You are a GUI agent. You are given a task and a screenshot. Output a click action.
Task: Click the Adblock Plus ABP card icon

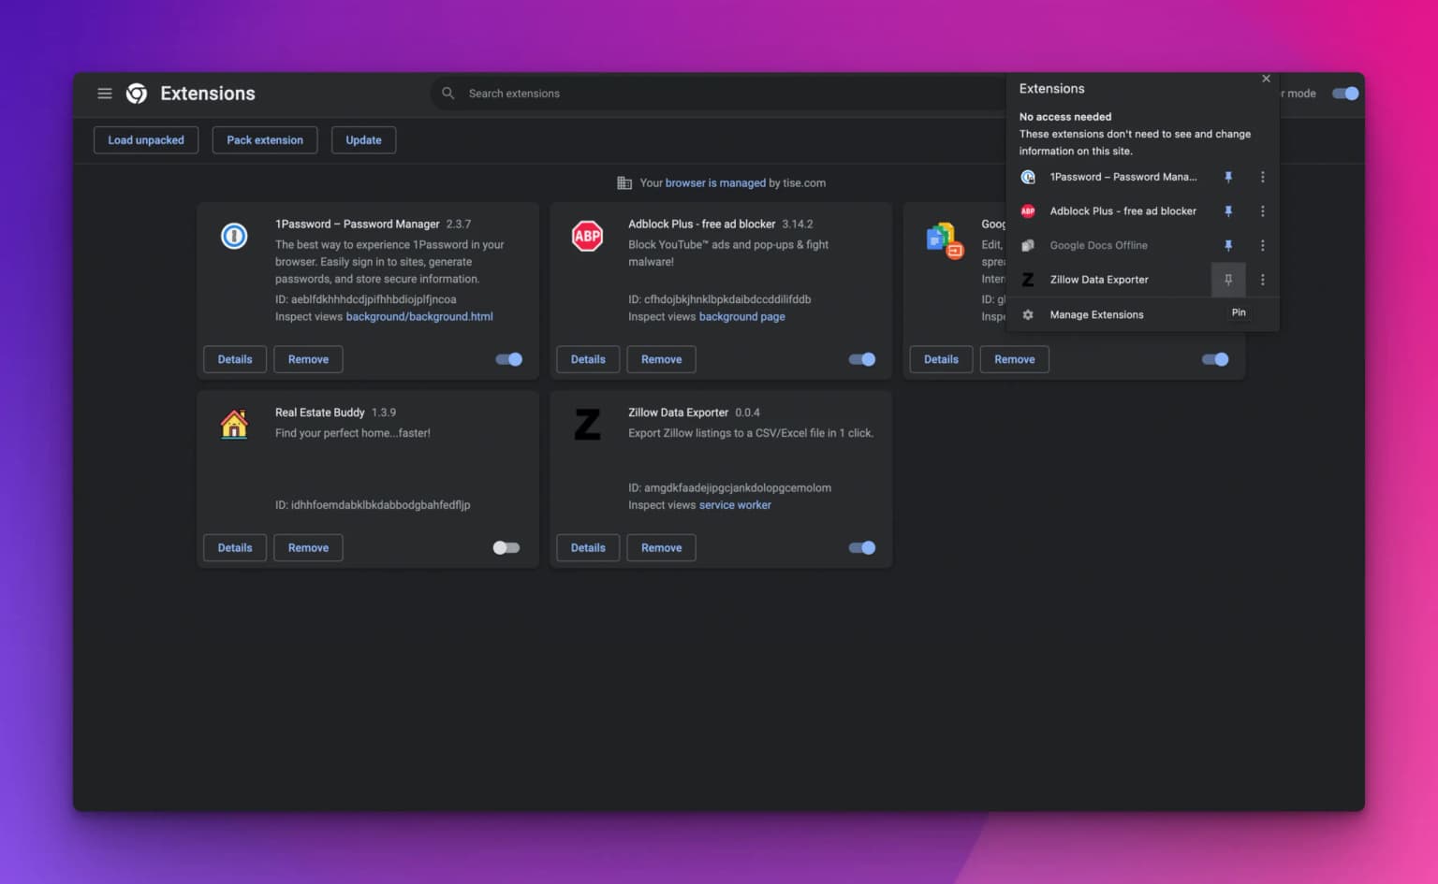[587, 236]
